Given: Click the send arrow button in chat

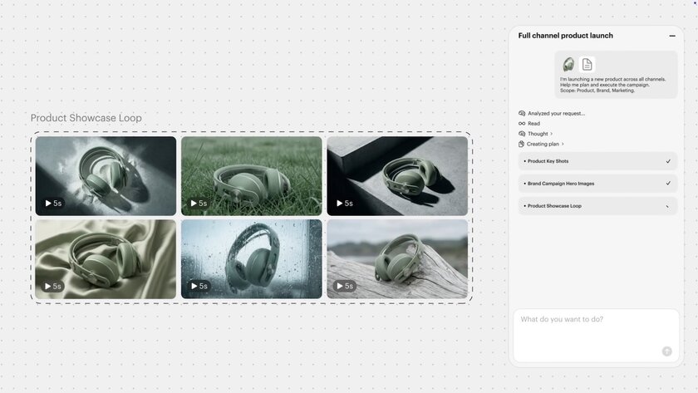Looking at the screenshot, I should pos(666,351).
